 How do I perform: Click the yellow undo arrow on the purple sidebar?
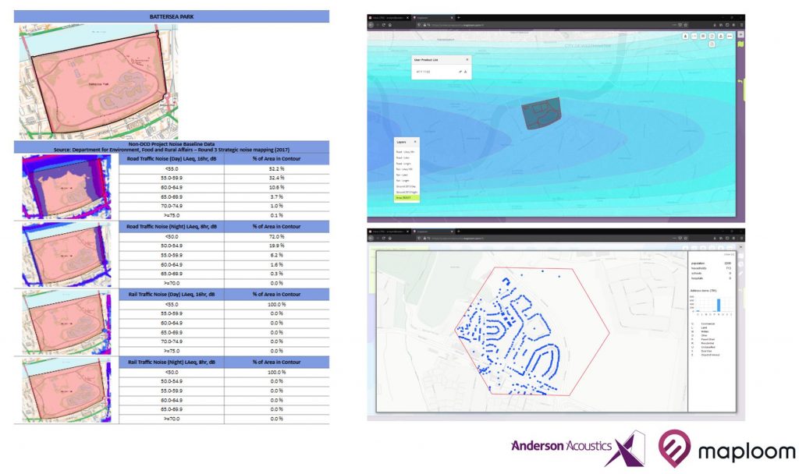coord(740,81)
